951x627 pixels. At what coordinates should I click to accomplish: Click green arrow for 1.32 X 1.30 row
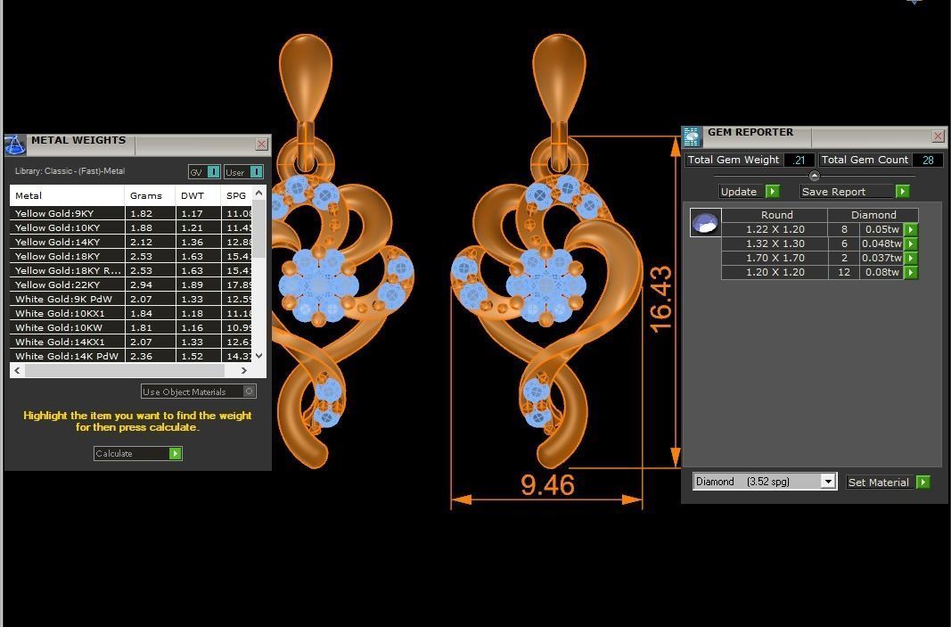click(x=910, y=244)
